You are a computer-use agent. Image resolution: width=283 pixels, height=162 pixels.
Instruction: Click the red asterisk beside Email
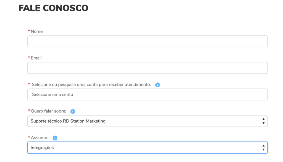tap(29, 58)
